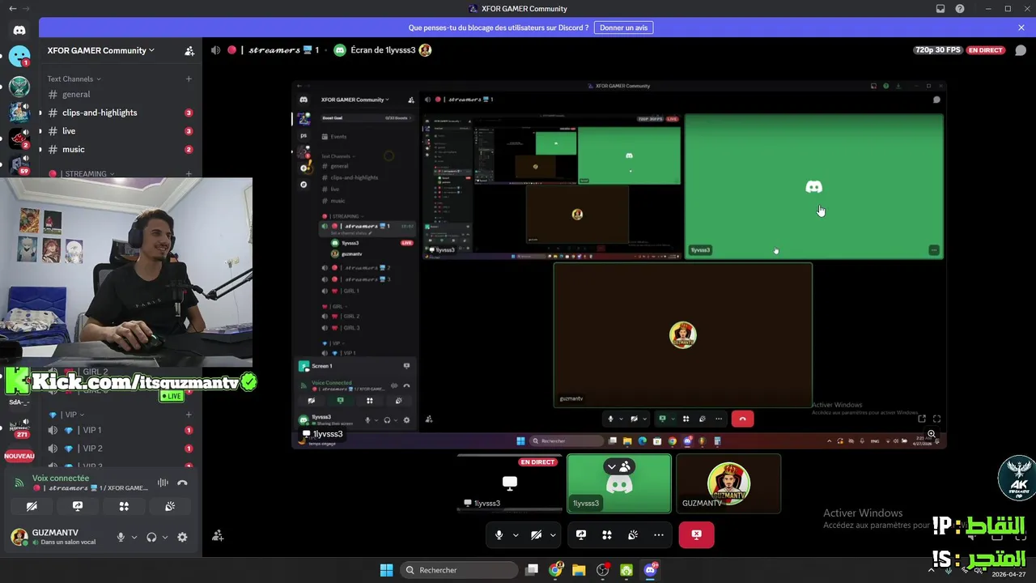Click the invite people icon beside server name
The height and width of the screenshot is (583, 1036).
189,50
